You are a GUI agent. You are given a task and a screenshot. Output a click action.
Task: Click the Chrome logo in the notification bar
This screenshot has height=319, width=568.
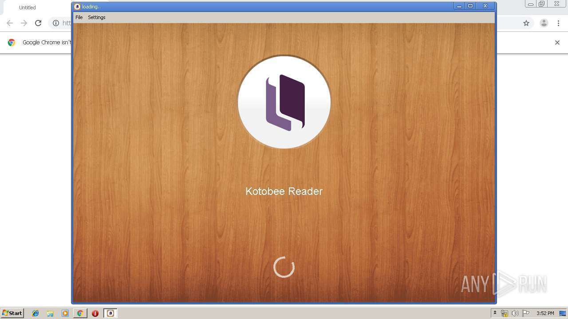pos(12,43)
